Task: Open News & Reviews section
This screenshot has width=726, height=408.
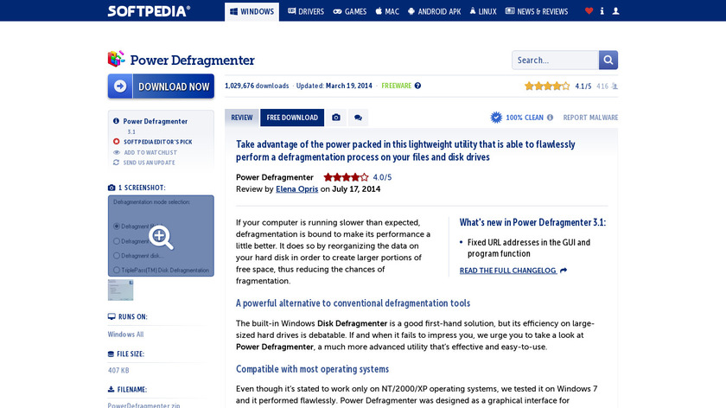Action: click(536, 11)
